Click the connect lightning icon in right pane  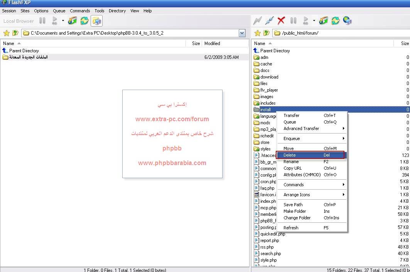coord(257,21)
